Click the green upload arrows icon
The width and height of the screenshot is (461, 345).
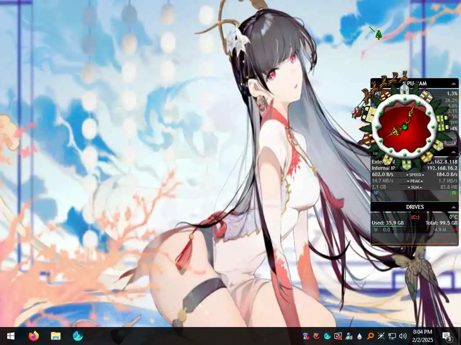click(454, 193)
